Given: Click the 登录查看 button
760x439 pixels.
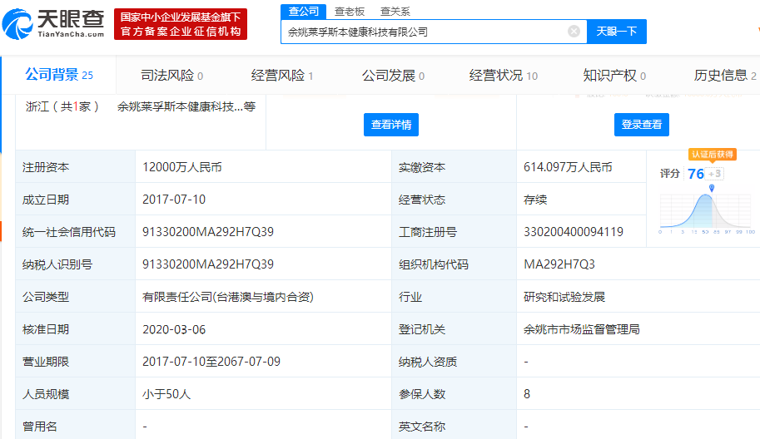Looking at the screenshot, I should [642, 125].
